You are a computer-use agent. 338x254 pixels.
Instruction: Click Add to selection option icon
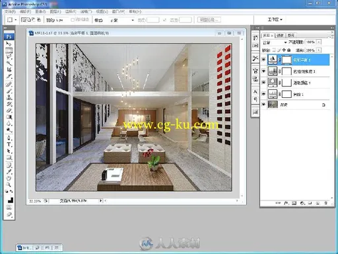point(29,20)
